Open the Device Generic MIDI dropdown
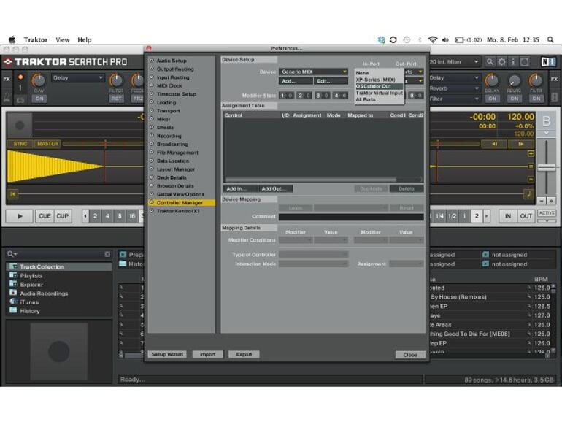 313,72
